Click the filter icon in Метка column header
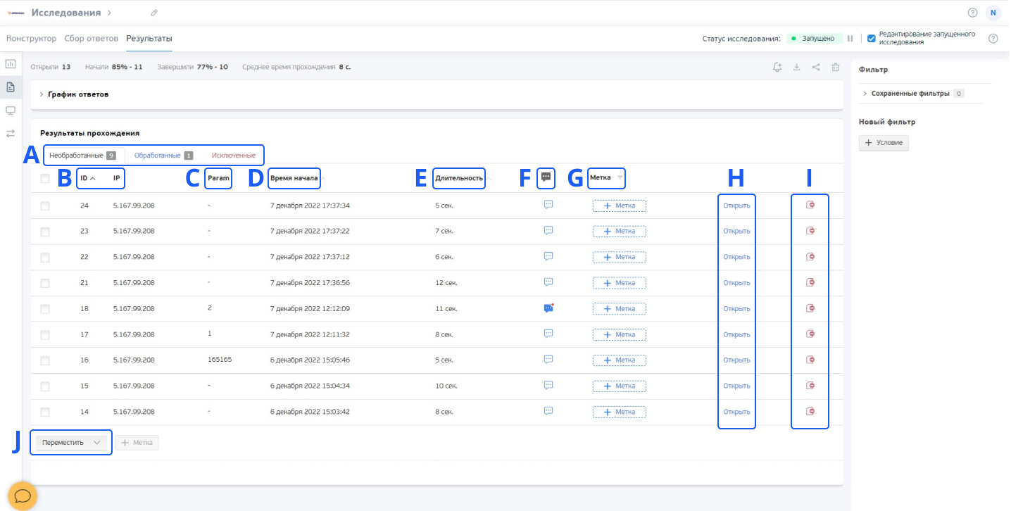The image size is (1011, 511). pos(620,179)
